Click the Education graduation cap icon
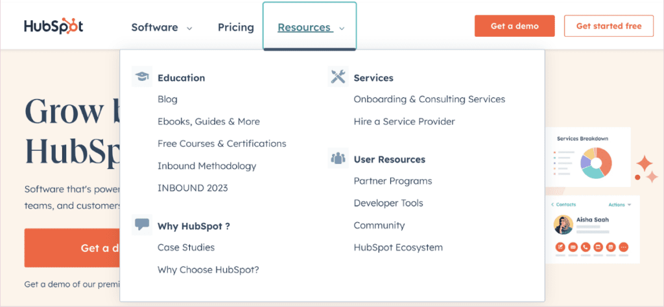Viewport: 664px width, 307px height. (142, 77)
